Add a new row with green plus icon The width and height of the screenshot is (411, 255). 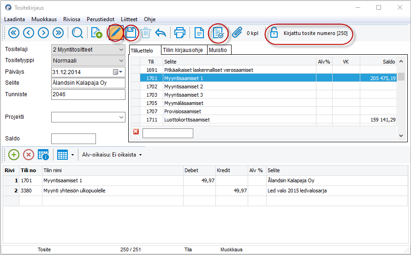14,155
